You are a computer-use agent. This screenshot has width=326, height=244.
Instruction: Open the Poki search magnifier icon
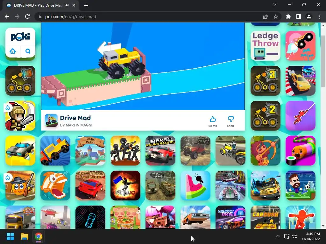pyautogui.click(x=28, y=51)
